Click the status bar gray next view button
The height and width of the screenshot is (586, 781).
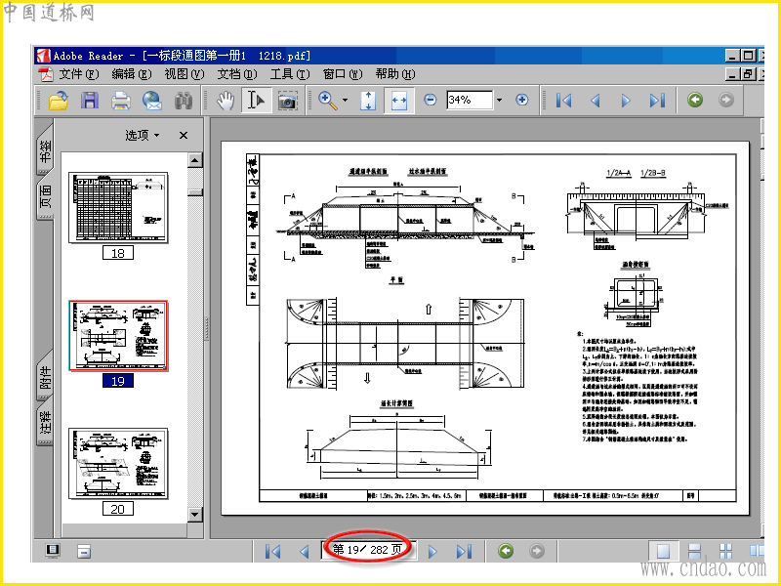click(536, 551)
